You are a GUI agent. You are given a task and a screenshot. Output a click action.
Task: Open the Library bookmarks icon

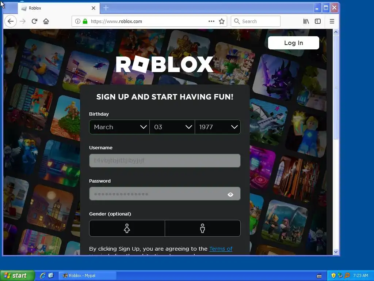click(306, 21)
